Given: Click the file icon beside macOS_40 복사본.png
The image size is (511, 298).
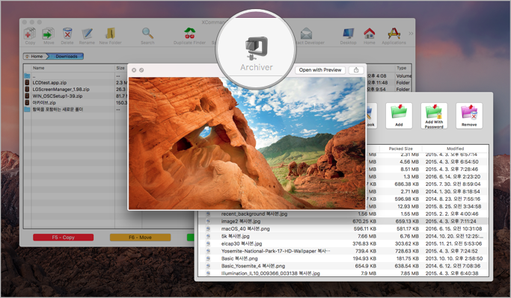Looking at the screenshot, I should pyautogui.click(x=208, y=229).
